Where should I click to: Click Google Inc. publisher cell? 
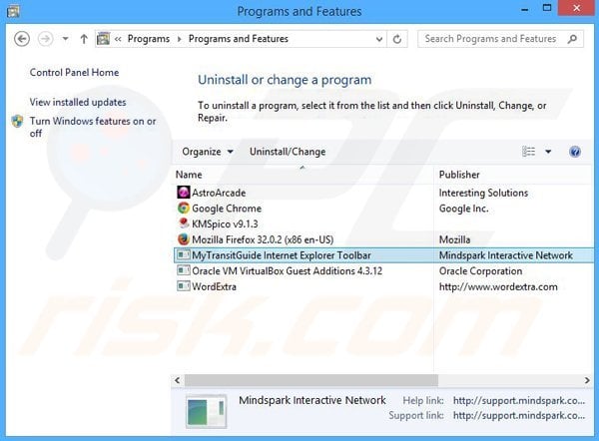(463, 209)
